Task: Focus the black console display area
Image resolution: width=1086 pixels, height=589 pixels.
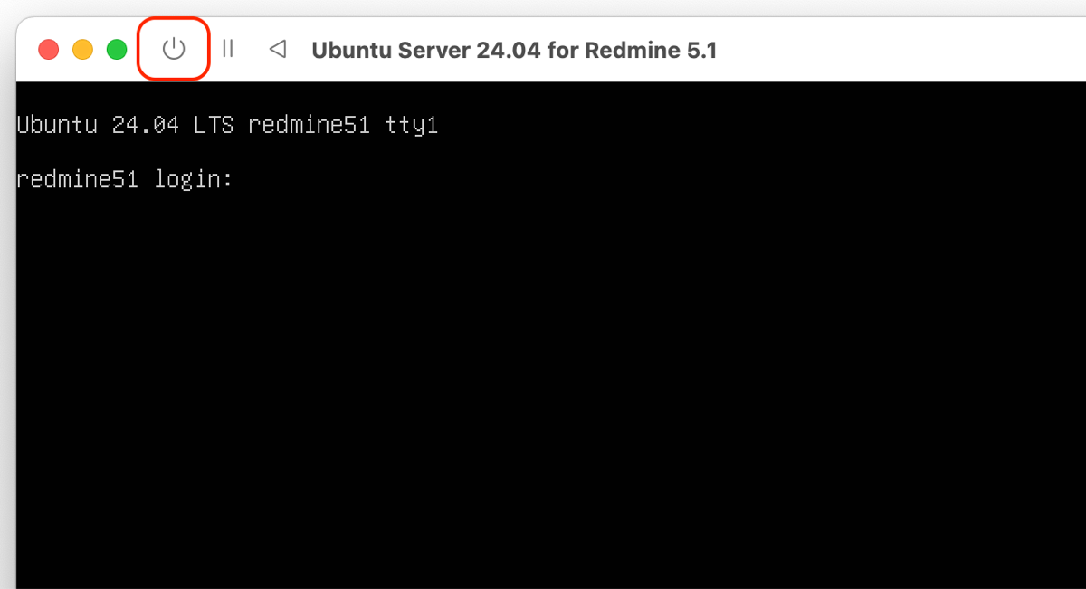Action: click(543, 380)
